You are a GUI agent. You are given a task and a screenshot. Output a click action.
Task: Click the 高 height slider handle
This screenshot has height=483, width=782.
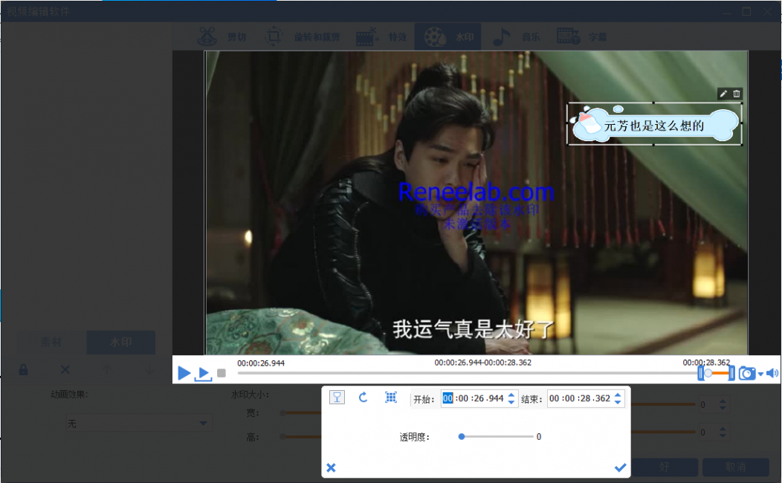282,437
